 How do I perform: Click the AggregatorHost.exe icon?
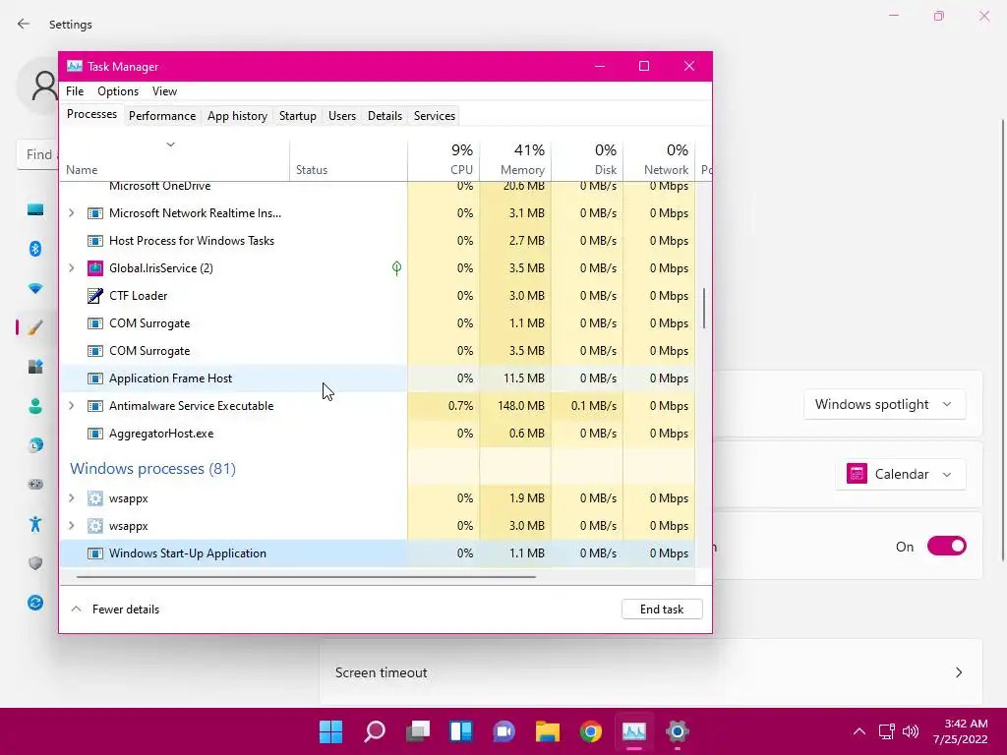tap(95, 434)
